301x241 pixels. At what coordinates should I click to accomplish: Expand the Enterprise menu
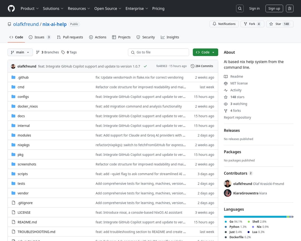(x=137, y=8)
